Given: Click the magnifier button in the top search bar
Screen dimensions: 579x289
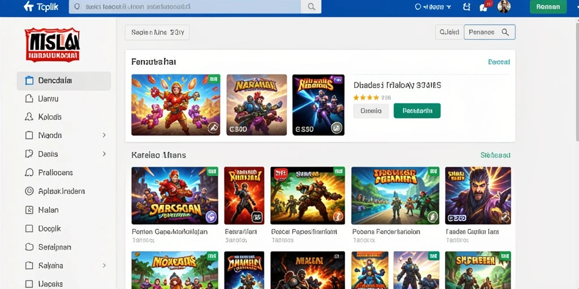Looking at the screenshot, I should (312, 7).
